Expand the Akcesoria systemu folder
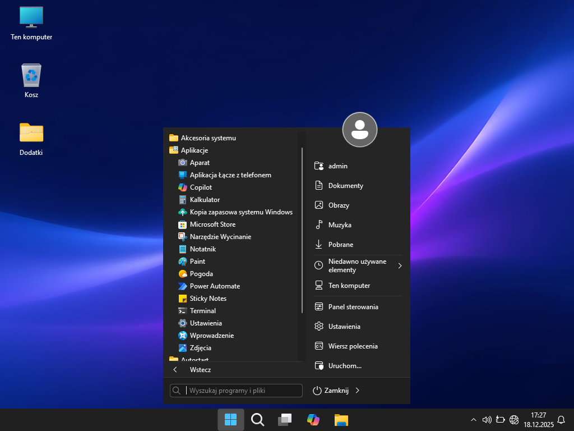This screenshot has height=431, width=574. pos(208,138)
